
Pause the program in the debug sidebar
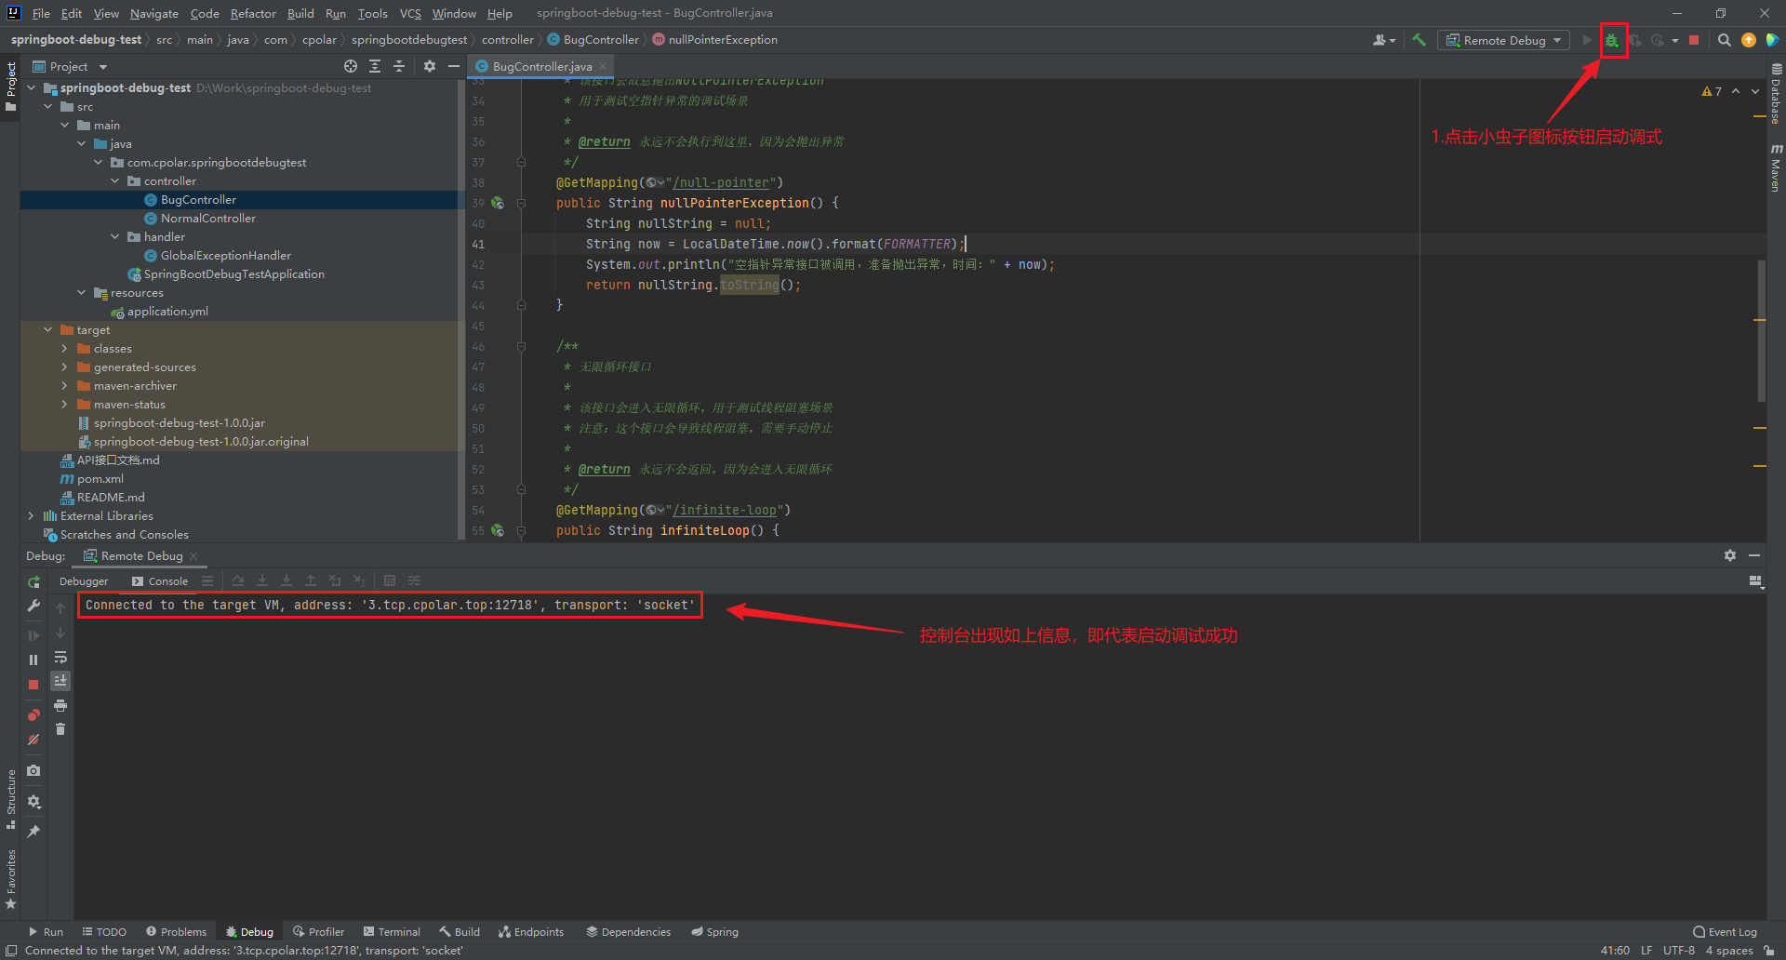33,660
